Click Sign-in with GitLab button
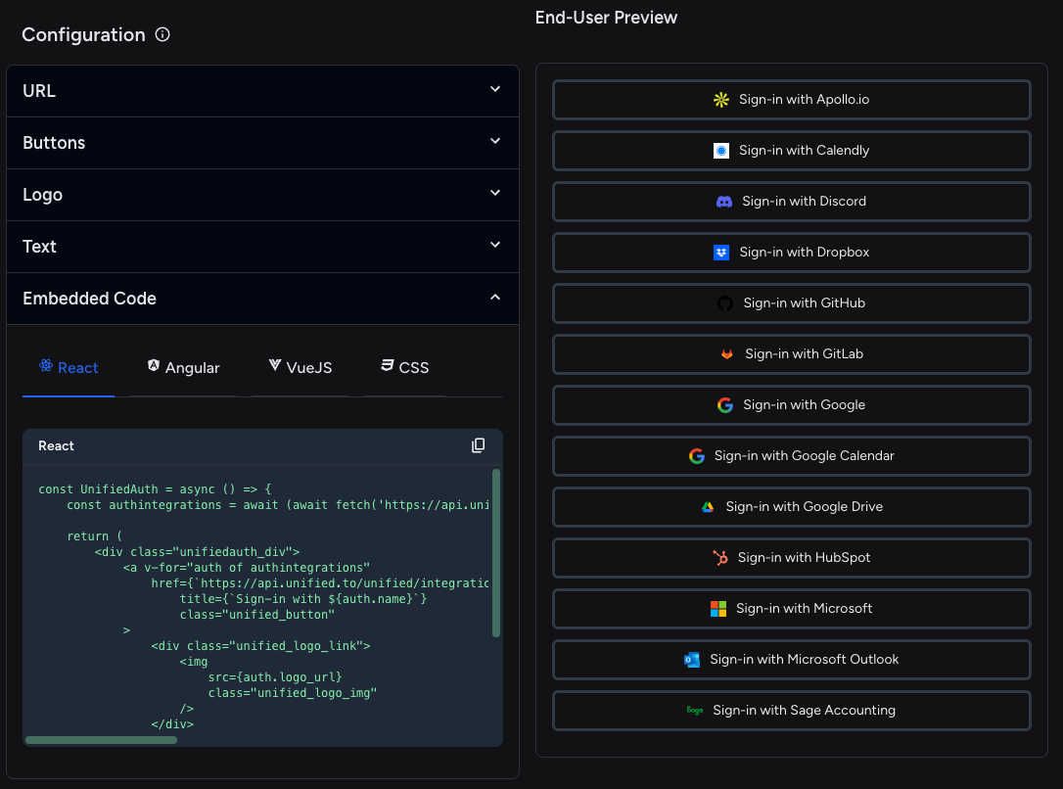1063x789 pixels. pos(792,353)
